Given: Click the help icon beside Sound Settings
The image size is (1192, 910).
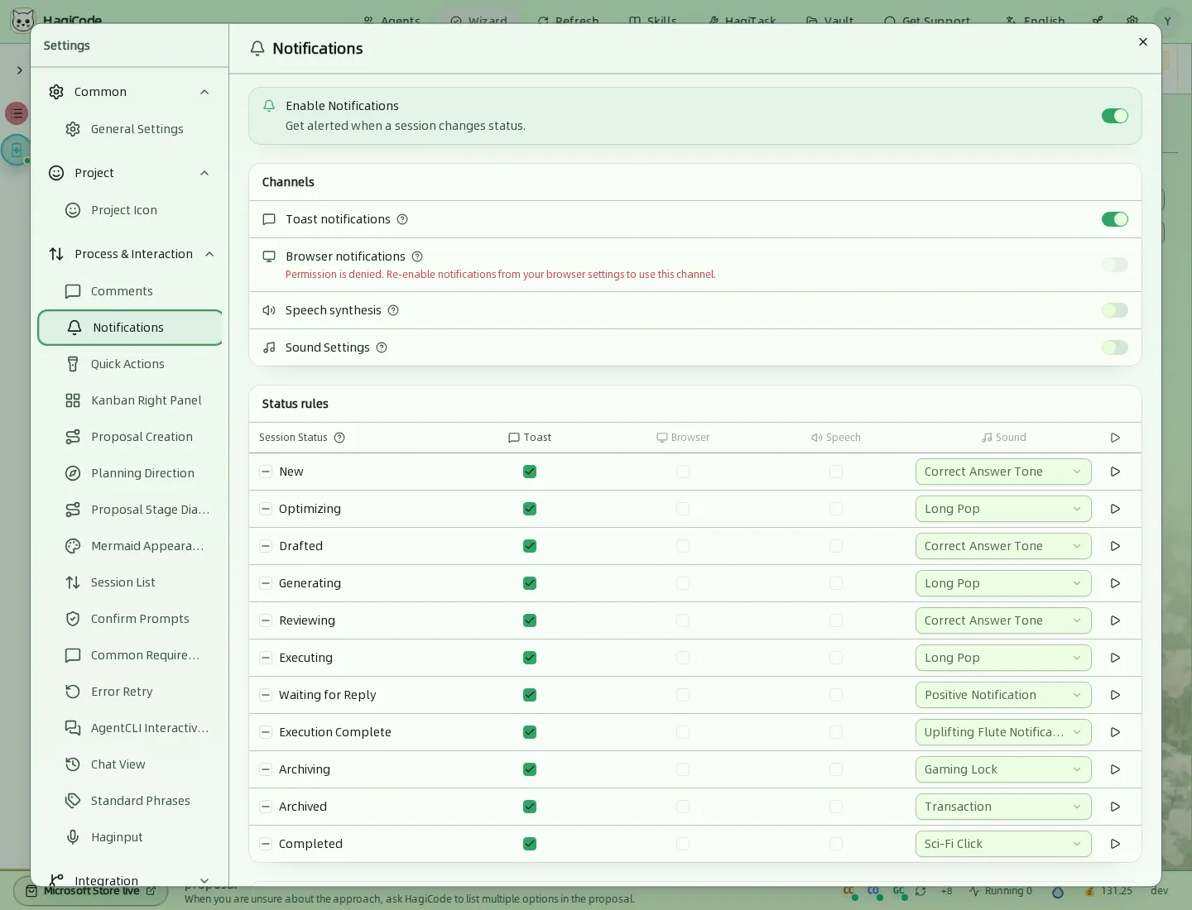Looking at the screenshot, I should (x=382, y=347).
